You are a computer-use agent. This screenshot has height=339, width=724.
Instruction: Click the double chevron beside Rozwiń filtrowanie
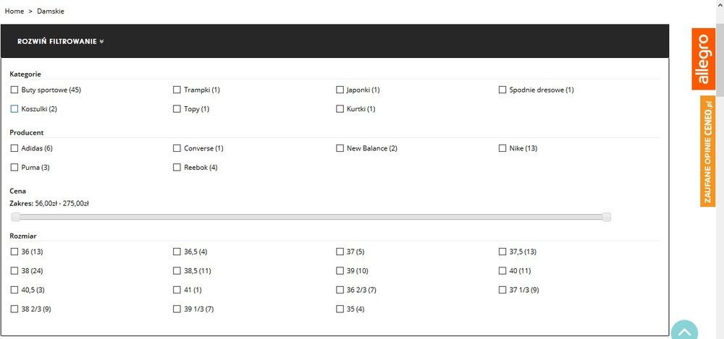point(101,41)
